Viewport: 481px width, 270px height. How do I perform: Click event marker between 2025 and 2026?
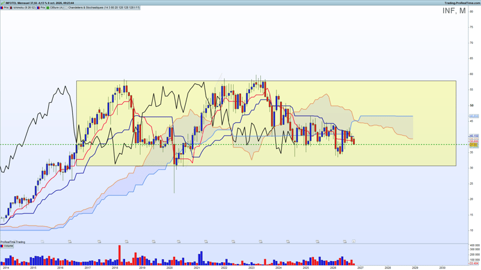click(317, 242)
